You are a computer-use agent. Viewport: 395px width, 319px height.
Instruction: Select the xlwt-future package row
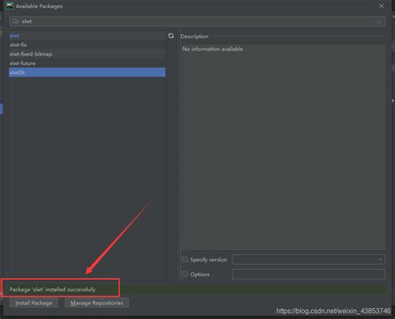point(87,63)
